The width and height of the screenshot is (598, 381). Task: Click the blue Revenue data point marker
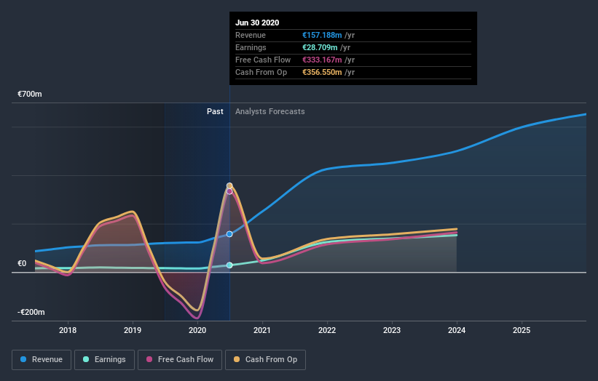pos(229,234)
